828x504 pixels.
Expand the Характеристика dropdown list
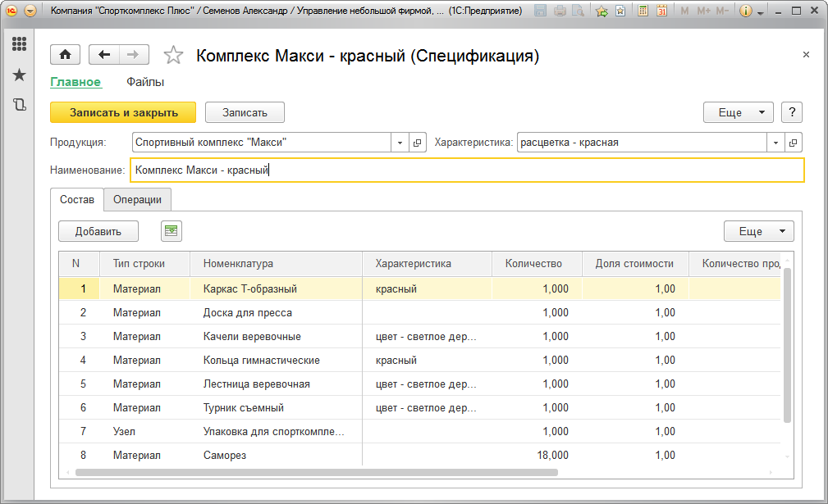pos(775,143)
